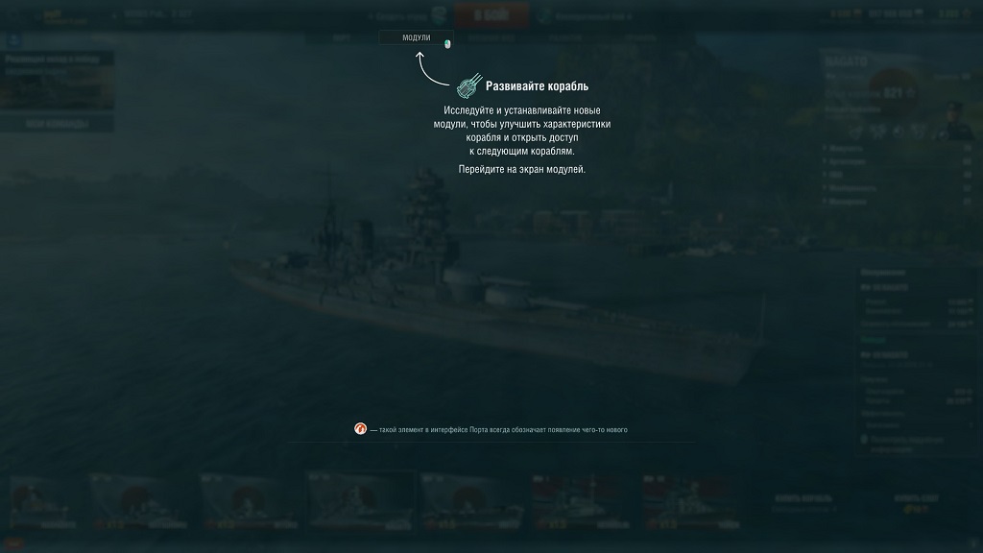Select the first ship in carousel
The height and width of the screenshot is (553, 983).
pos(43,501)
